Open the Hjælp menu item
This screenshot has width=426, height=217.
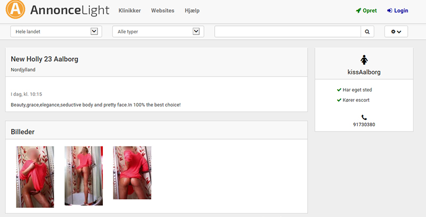[x=192, y=11]
